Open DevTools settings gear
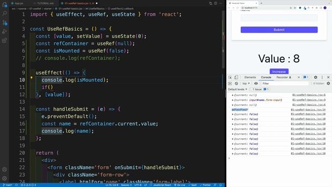Screen dimensions: 332x187 click(315, 77)
